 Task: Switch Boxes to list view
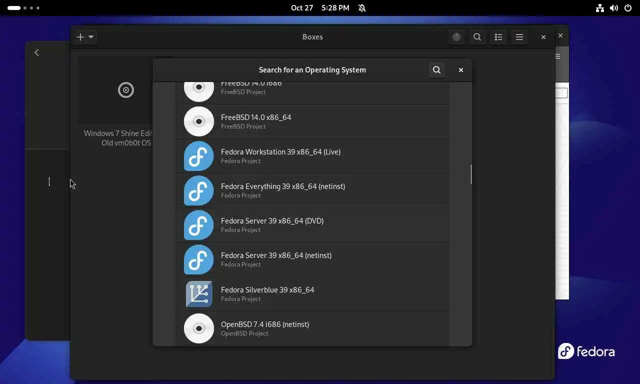(498, 37)
